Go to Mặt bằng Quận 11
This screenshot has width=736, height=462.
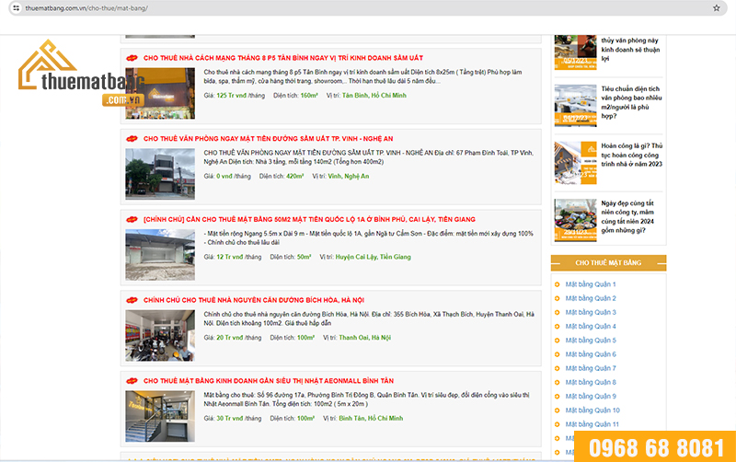[x=592, y=424]
